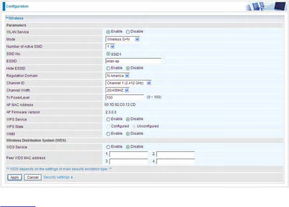This screenshot has height=207, width=289.
Task: Click the Tx PowerLevel input field
Action: 125,97
